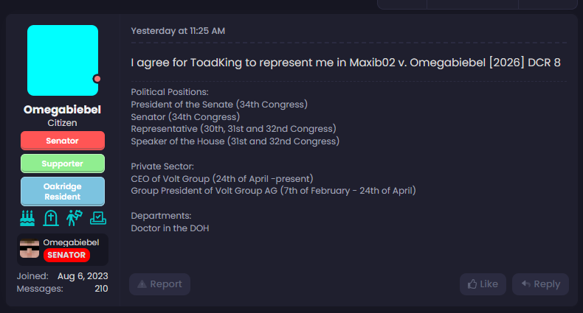Click the Minecraft skin head icon

point(30,249)
